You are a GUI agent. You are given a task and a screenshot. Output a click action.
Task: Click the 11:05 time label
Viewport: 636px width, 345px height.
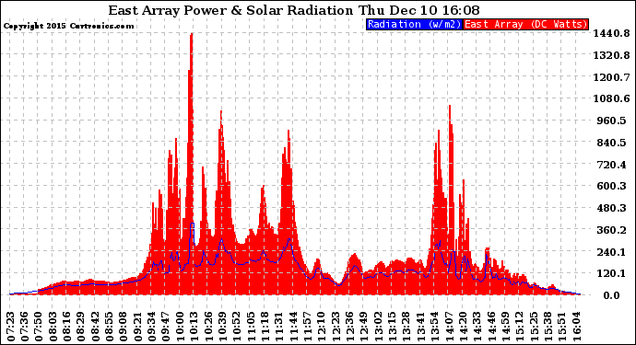(x=251, y=327)
